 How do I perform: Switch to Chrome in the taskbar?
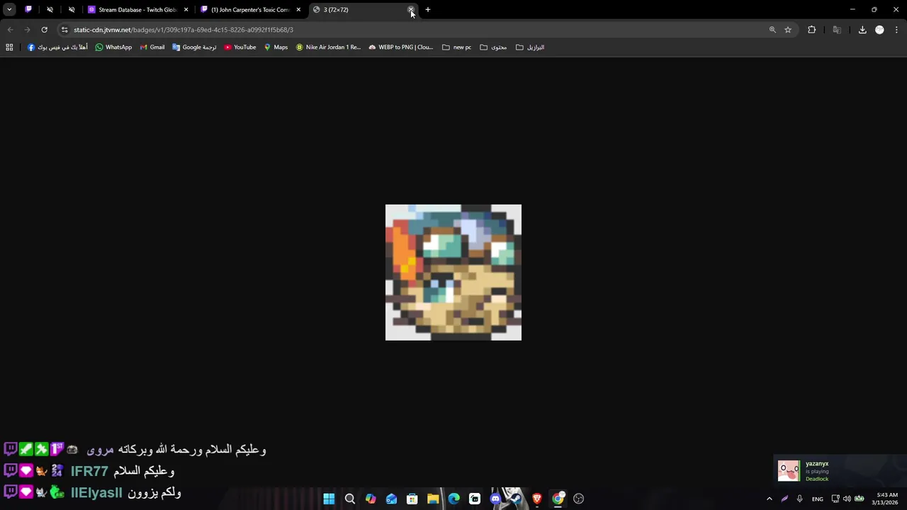[558, 499]
